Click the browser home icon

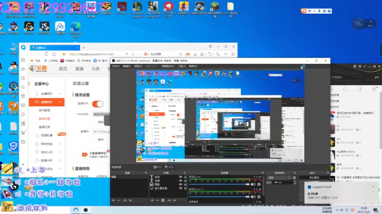(x=54, y=54)
